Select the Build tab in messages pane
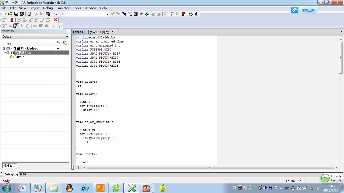Viewport: 344px width, 193px height. pyautogui.click(x=23, y=174)
